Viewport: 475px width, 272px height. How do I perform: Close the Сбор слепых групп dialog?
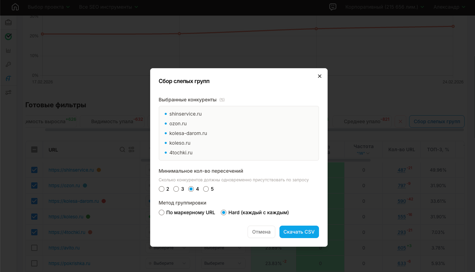(x=320, y=76)
